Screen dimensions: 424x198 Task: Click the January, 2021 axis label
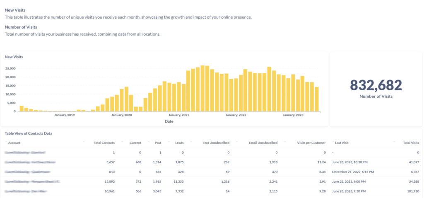tap(179, 115)
